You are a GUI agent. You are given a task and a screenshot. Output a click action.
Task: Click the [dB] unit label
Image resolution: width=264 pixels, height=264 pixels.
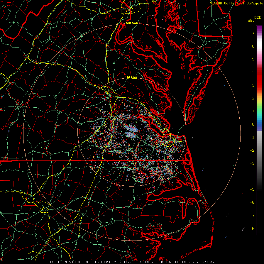coord(250,20)
